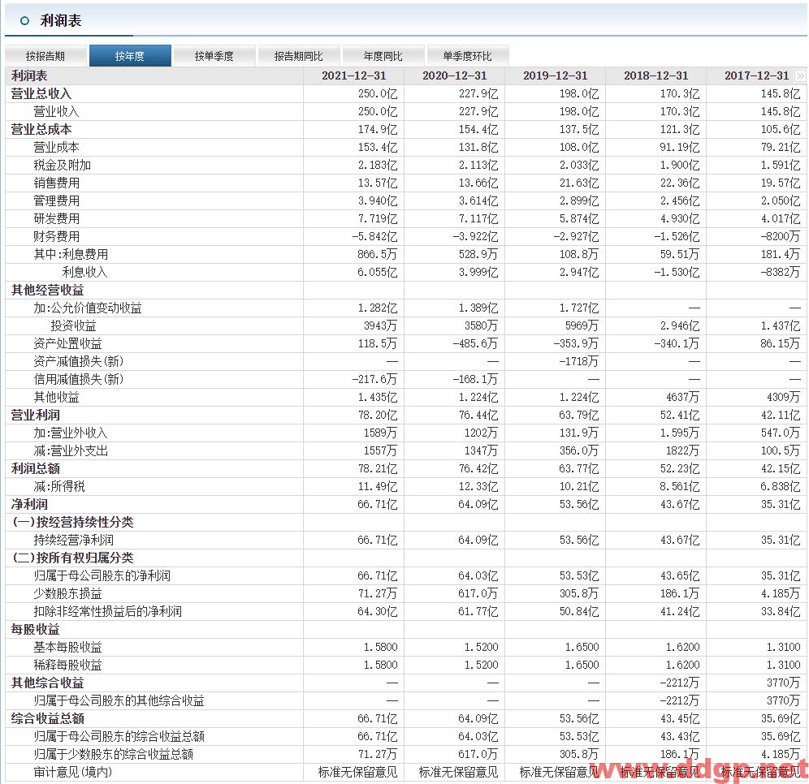The height and width of the screenshot is (784, 809).
Task: Select the 减:所得税 row label
Action: tap(59, 487)
